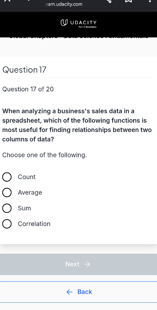Expand the chevron next to close icon

tap(29, 0)
